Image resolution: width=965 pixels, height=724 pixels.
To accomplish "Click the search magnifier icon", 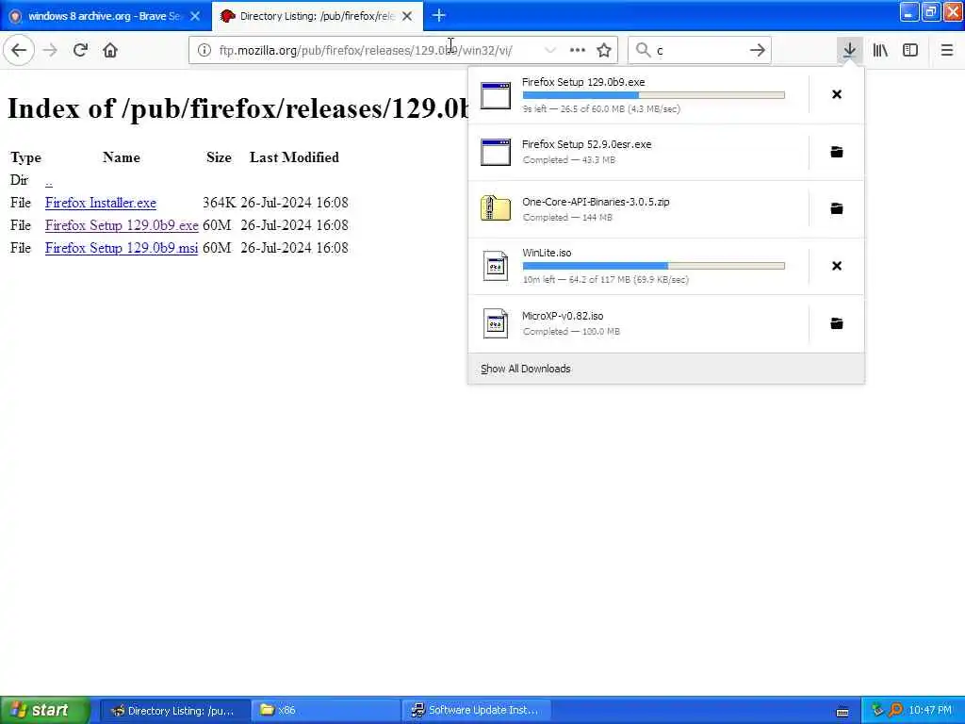I will click(x=643, y=50).
